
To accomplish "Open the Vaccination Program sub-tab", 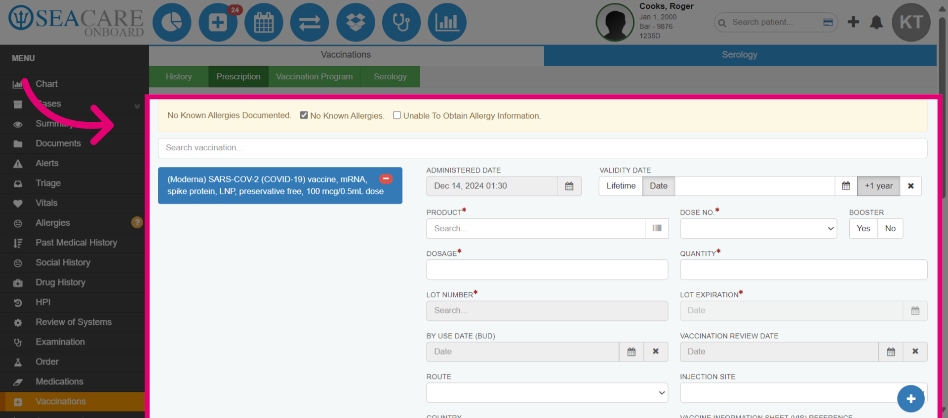I will tap(315, 76).
